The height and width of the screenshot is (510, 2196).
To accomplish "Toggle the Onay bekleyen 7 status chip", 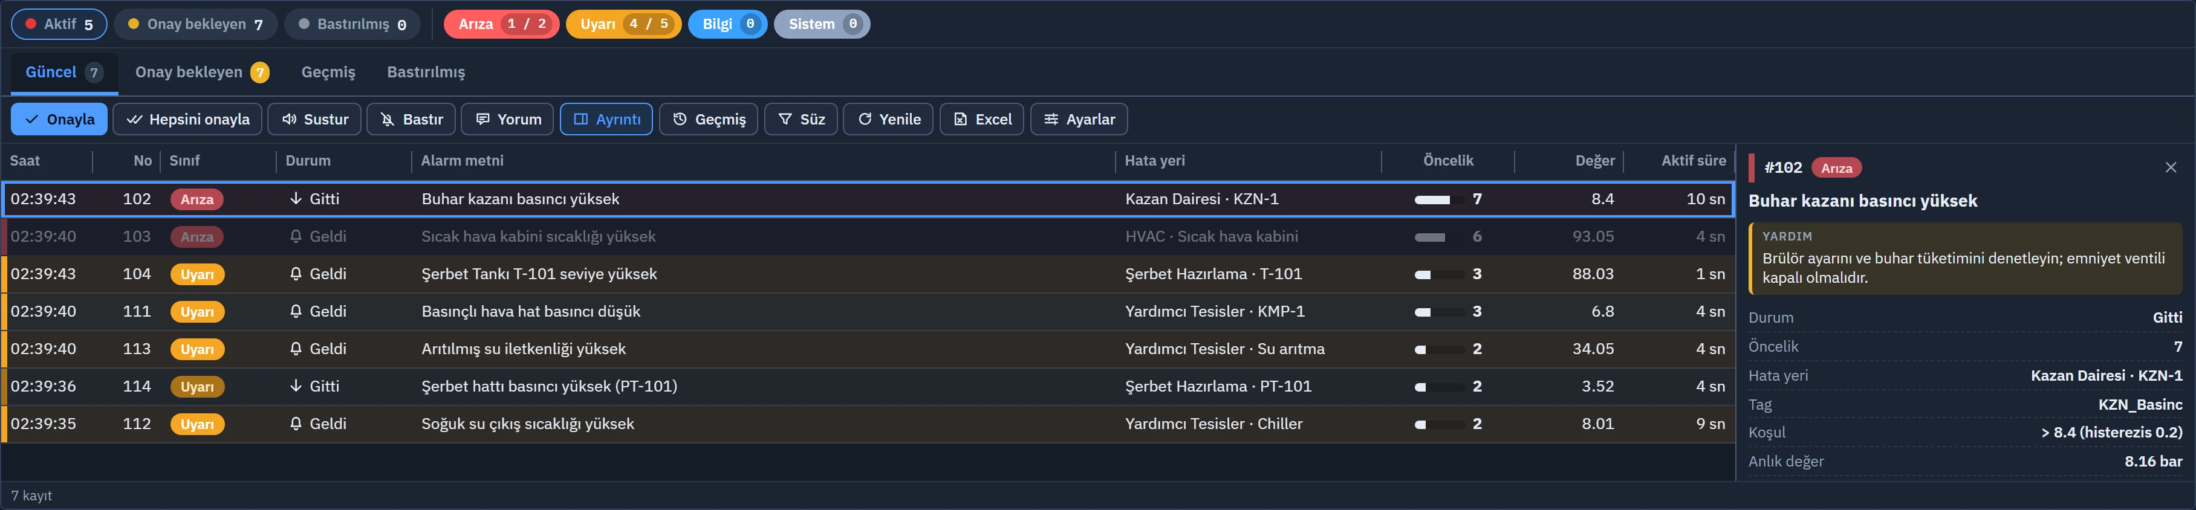I will pyautogui.click(x=195, y=24).
